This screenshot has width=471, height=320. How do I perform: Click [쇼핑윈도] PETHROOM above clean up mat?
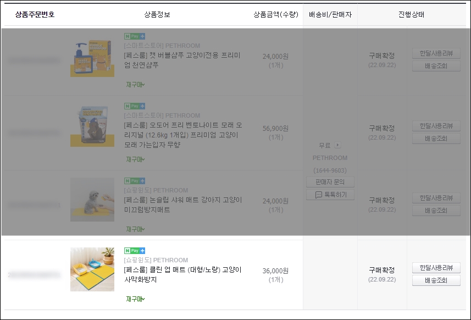pyautogui.click(x=156, y=260)
